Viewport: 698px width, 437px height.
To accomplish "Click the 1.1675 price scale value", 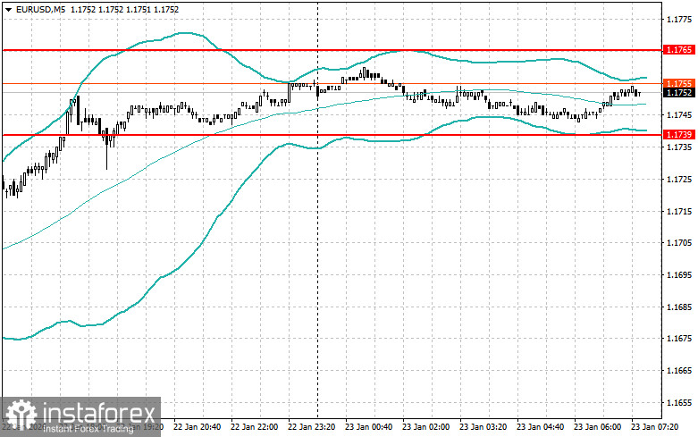I will pyautogui.click(x=679, y=338).
